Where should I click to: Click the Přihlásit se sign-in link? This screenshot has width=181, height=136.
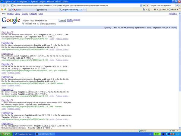173,14
